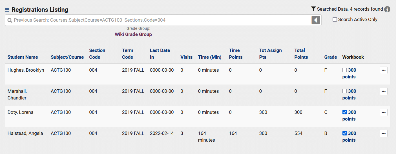Enable the Search Active Only checkbox
The image size is (396, 154).
point(335,20)
